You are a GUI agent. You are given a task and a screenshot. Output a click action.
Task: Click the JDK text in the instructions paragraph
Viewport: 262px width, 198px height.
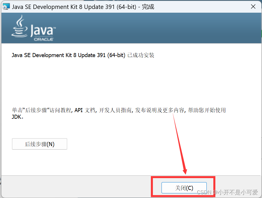[16, 117]
